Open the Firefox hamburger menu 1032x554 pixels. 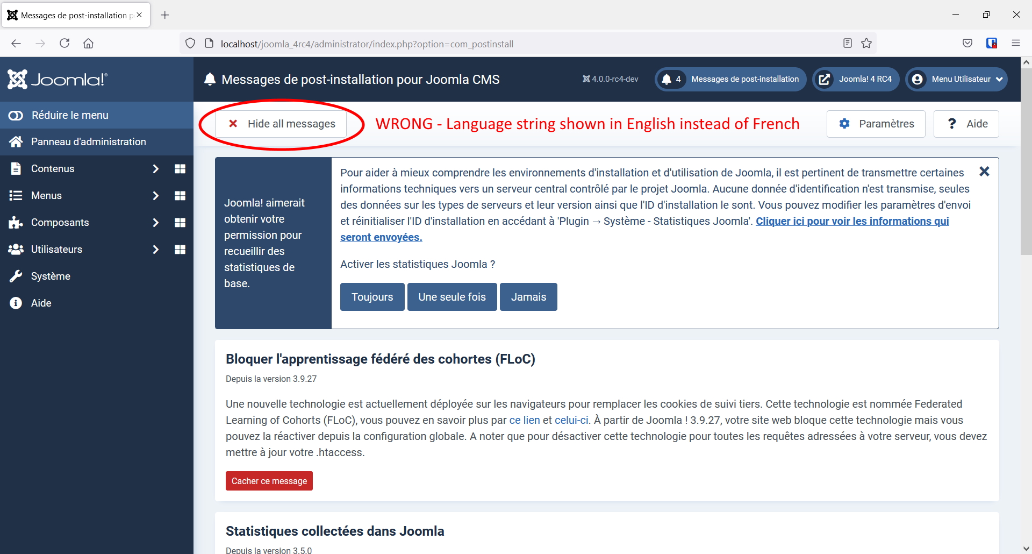[1016, 44]
